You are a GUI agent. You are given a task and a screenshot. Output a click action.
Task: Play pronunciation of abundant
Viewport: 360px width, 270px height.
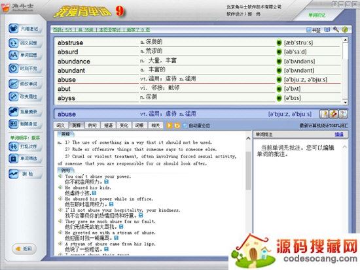279,71
